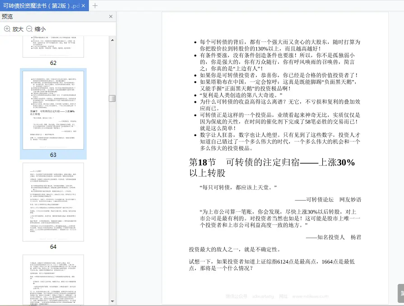Click attribution ——知名投资人 杨君
The height and width of the screenshot is (306, 404).
pyautogui.click(x=334, y=237)
